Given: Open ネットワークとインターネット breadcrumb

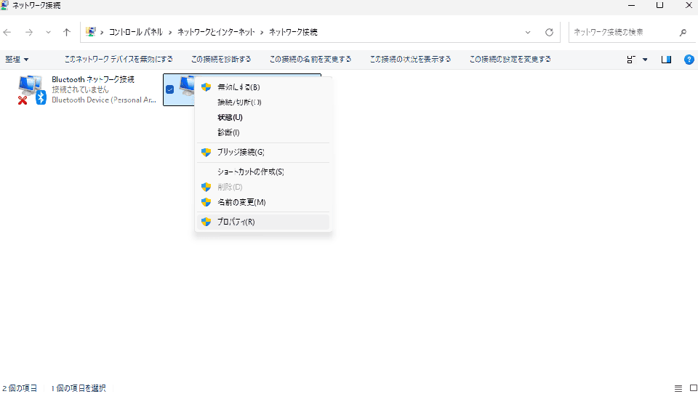Looking at the screenshot, I should pos(216,32).
